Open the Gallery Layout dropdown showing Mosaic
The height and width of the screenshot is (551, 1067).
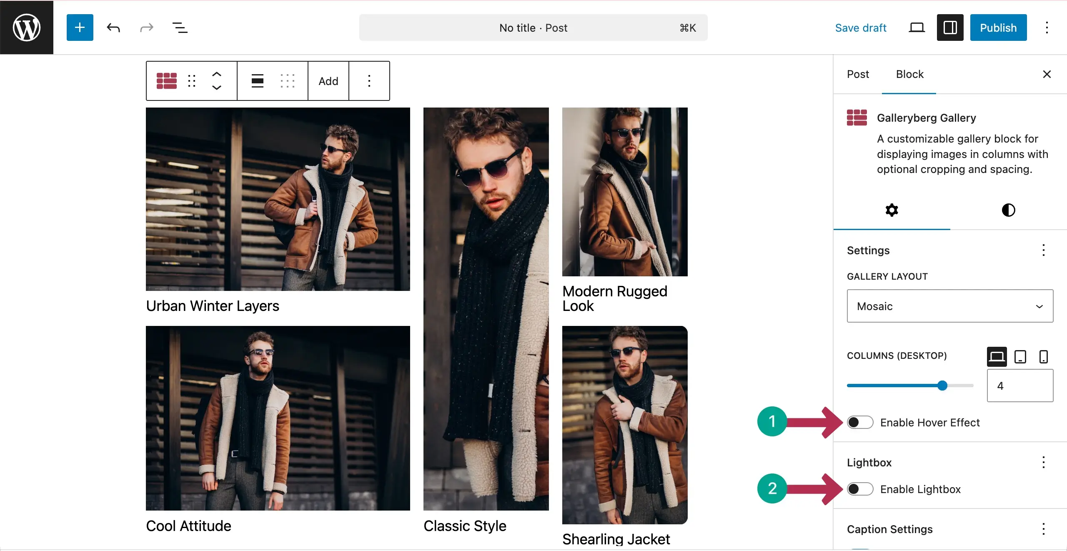tap(950, 306)
